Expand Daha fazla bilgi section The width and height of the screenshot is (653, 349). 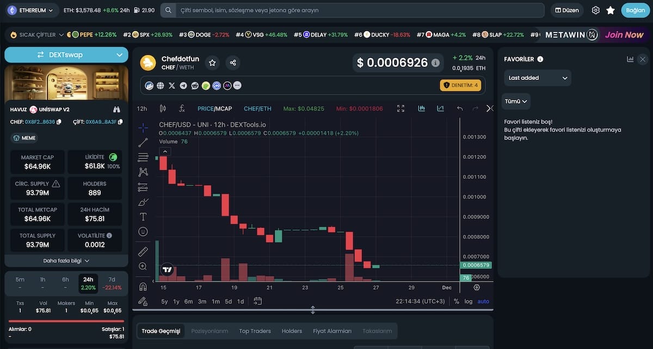[x=66, y=260]
